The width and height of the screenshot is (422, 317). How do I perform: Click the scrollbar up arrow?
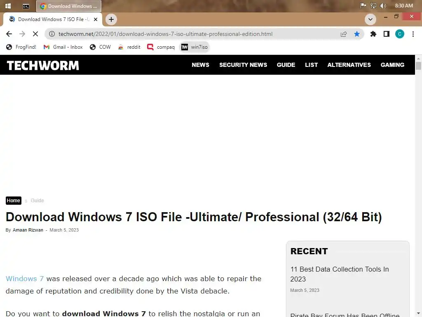point(418,58)
